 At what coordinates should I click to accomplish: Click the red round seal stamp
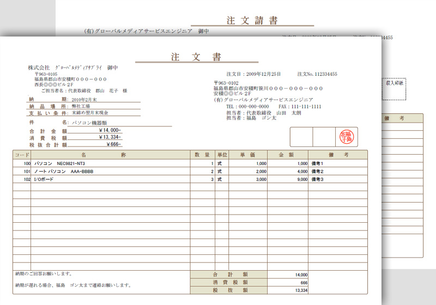pyautogui.click(x=346, y=136)
